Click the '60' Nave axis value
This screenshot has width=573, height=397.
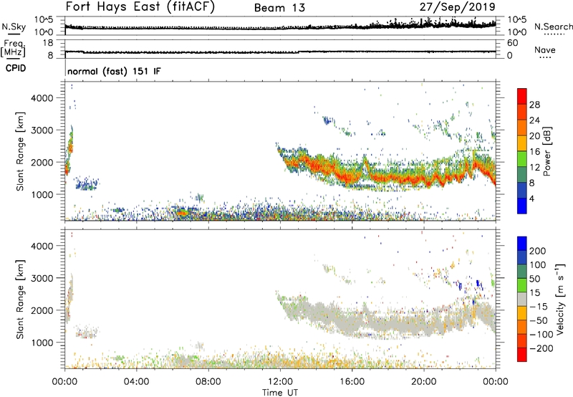coord(513,43)
